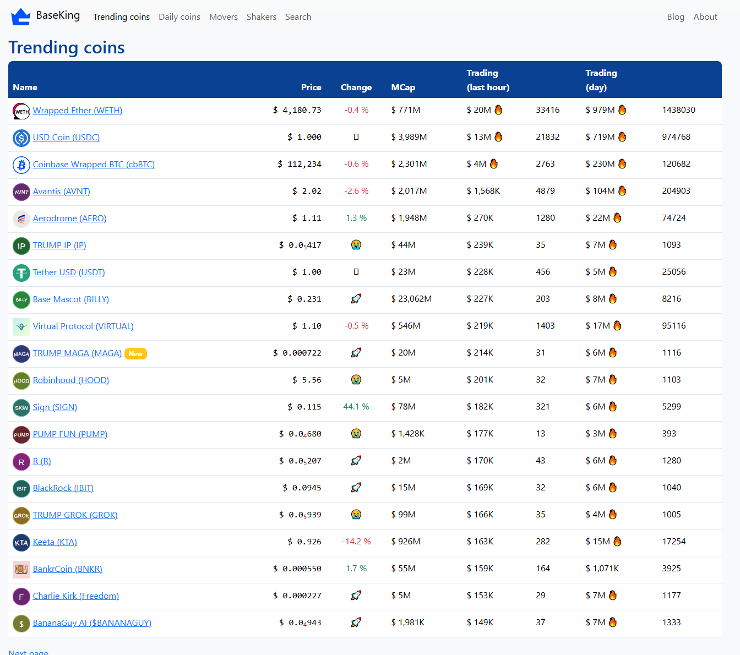Open the Blog link in header
This screenshot has height=655, width=740.
click(676, 17)
